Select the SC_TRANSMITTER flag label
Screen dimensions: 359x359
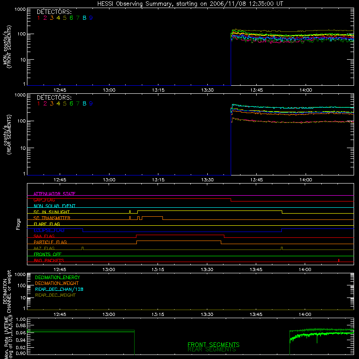(52, 218)
